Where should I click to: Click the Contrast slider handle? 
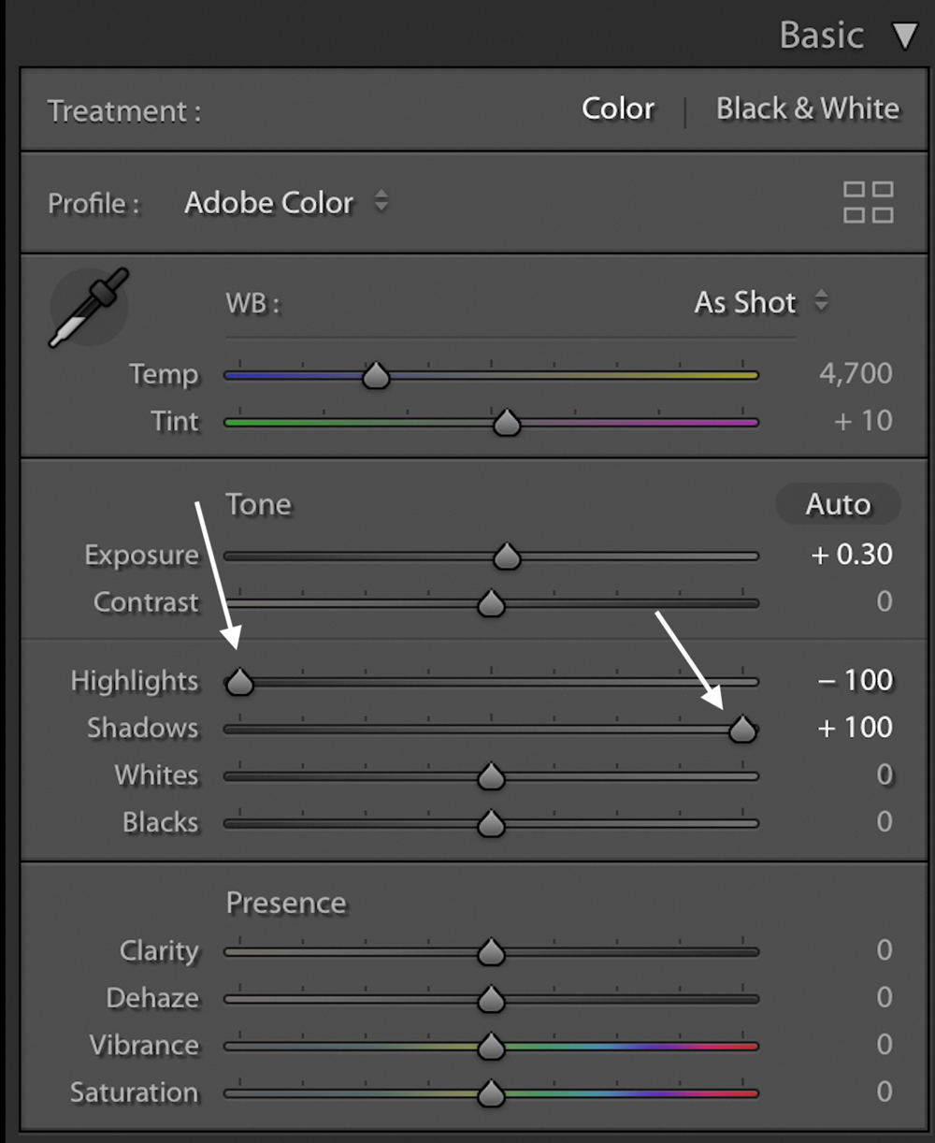(491, 603)
